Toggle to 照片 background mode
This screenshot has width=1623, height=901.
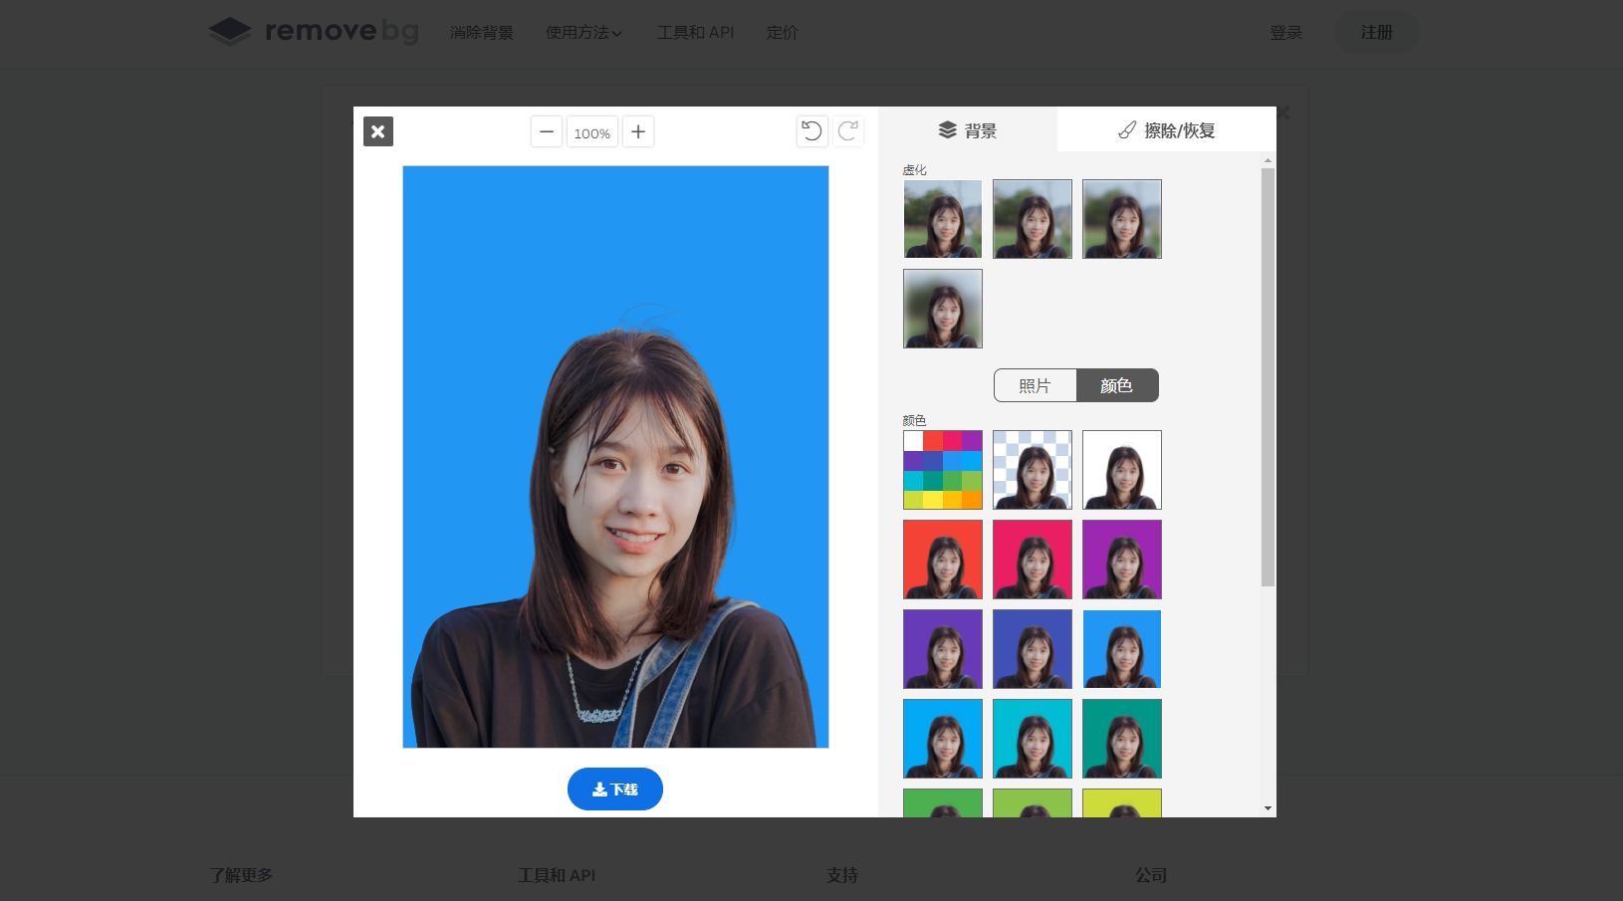1036,385
